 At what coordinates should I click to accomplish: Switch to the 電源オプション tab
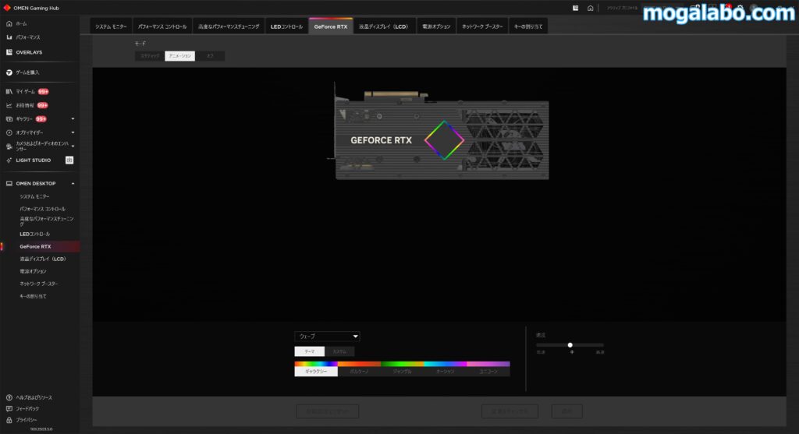(x=436, y=26)
